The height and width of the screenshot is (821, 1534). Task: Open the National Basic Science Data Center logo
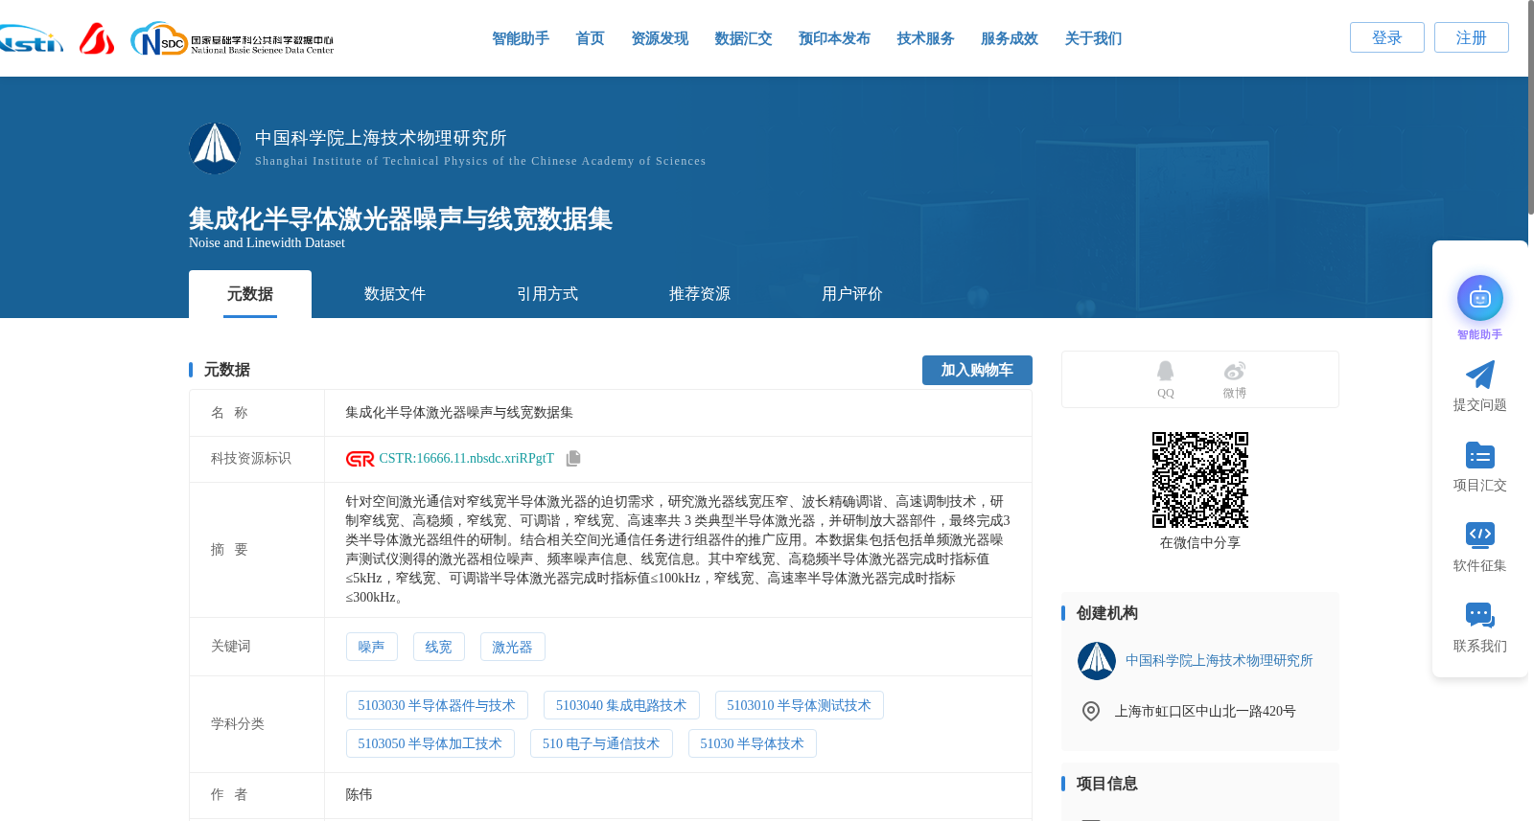pyautogui.click(x=232, y=39)
